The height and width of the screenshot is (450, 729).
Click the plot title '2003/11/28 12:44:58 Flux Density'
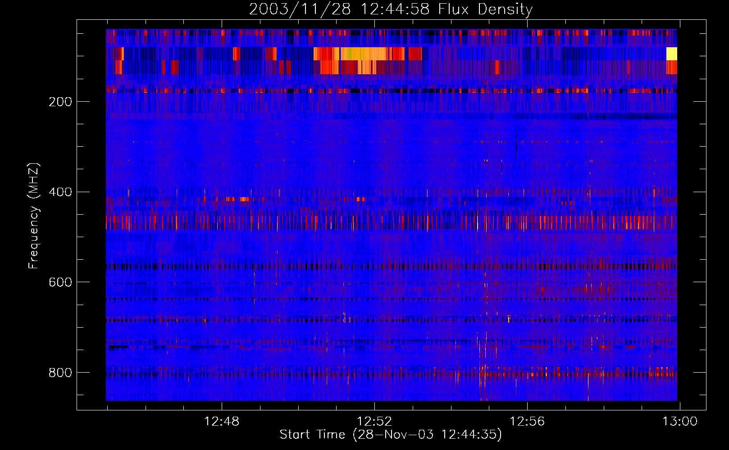[x=391, y=9]
